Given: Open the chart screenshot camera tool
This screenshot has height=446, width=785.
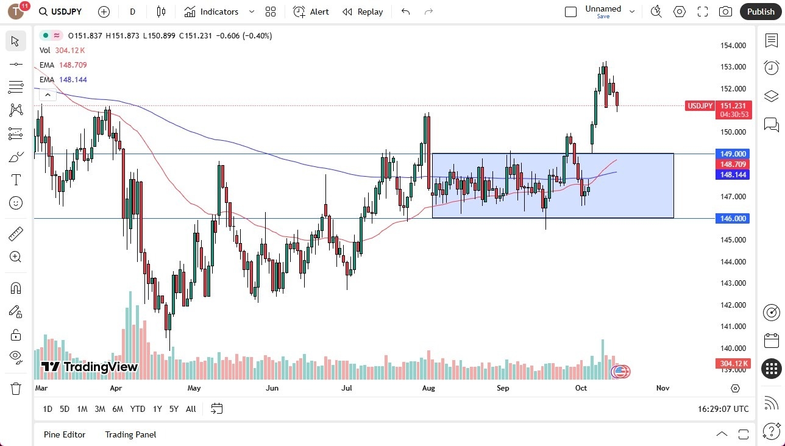Looking at the screenshot, I should (725, 12).
